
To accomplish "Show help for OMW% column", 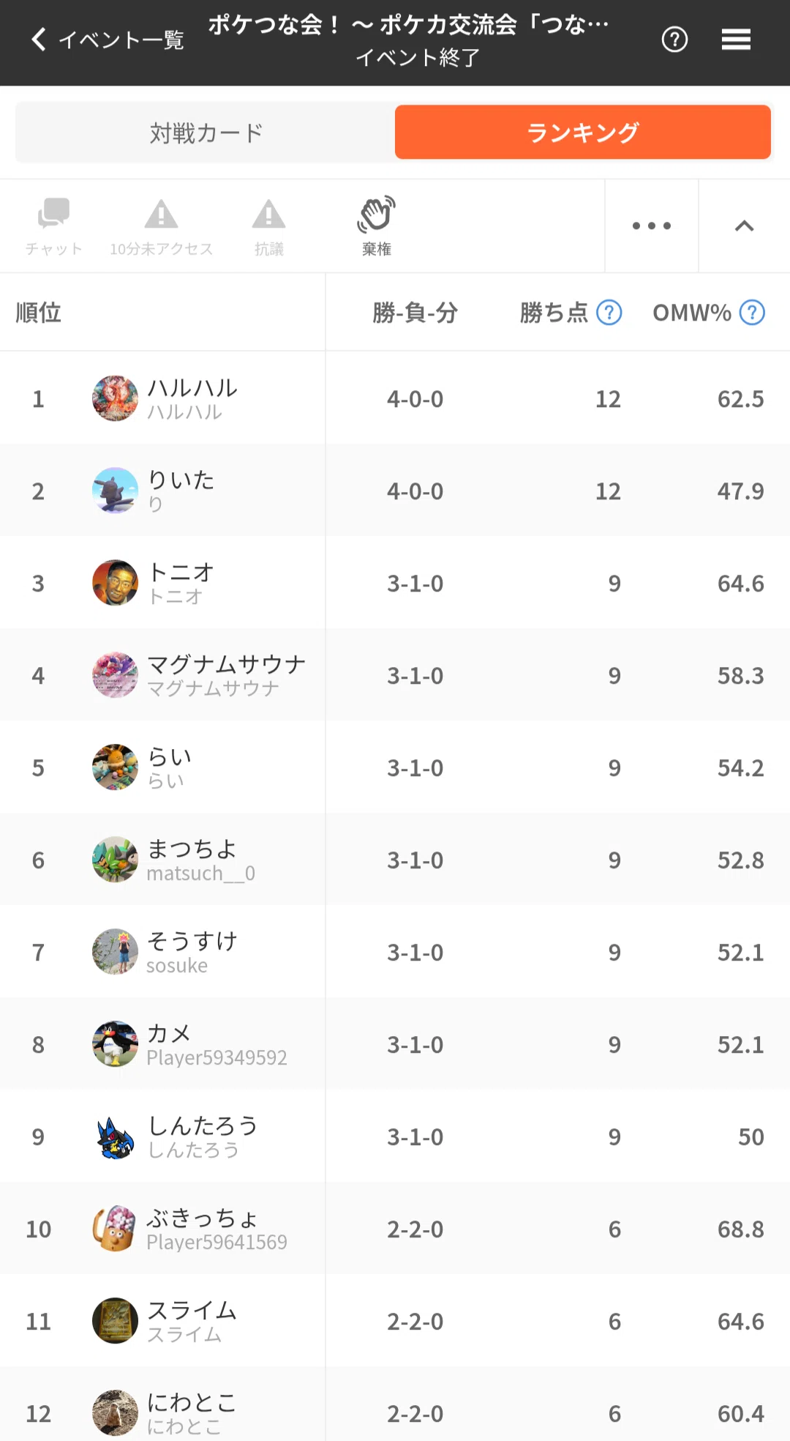I will (x=752, y=313).
